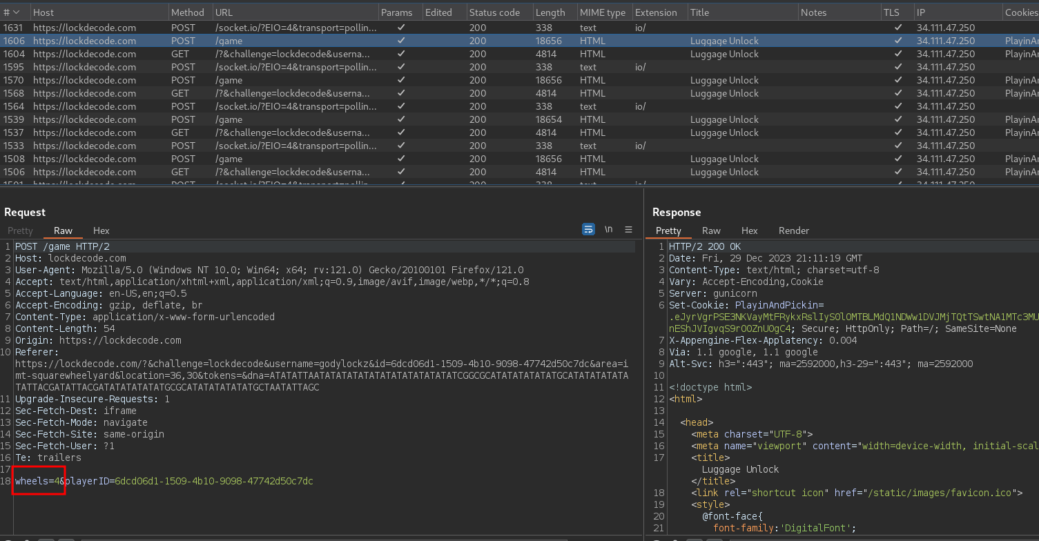Sort by the MIME type column header
Screen dimensions: 1039x541
click(x=604, y=12)
